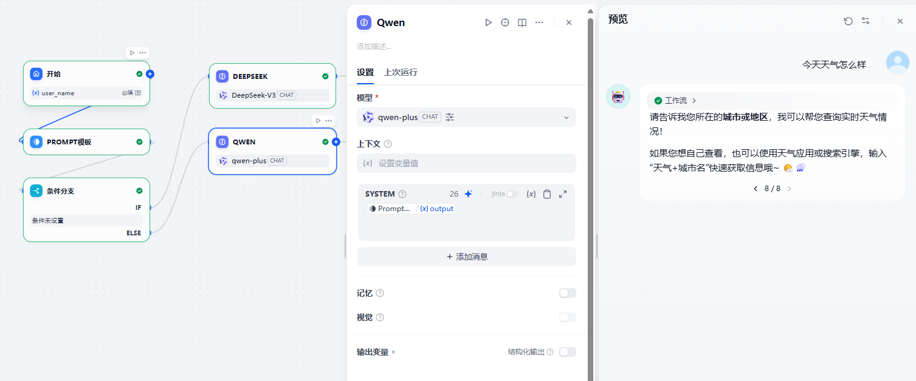This screenshot has width=916, height=381.
Task: Toggle the 记忆 memory switch
Action: coord(567,293)
